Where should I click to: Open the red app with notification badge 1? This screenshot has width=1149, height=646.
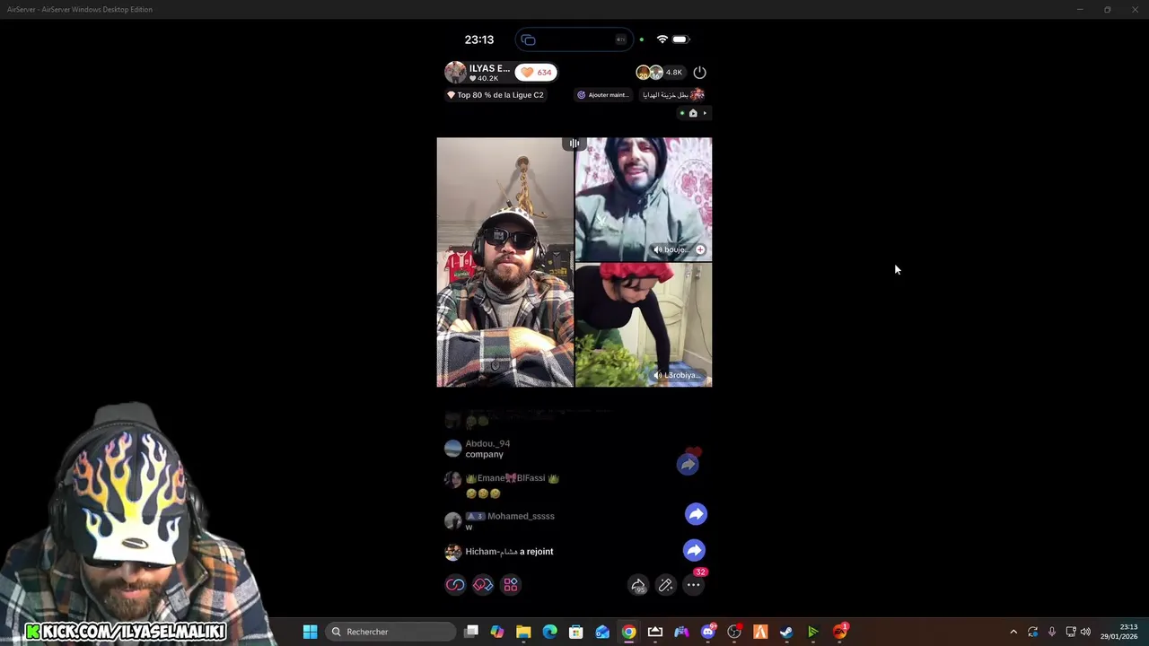839,632
